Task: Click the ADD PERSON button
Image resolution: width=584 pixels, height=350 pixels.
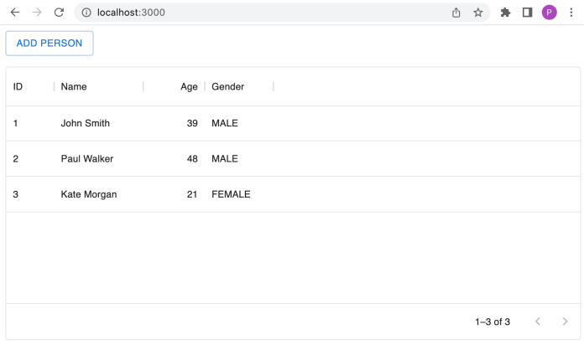Action: point(50,44)
